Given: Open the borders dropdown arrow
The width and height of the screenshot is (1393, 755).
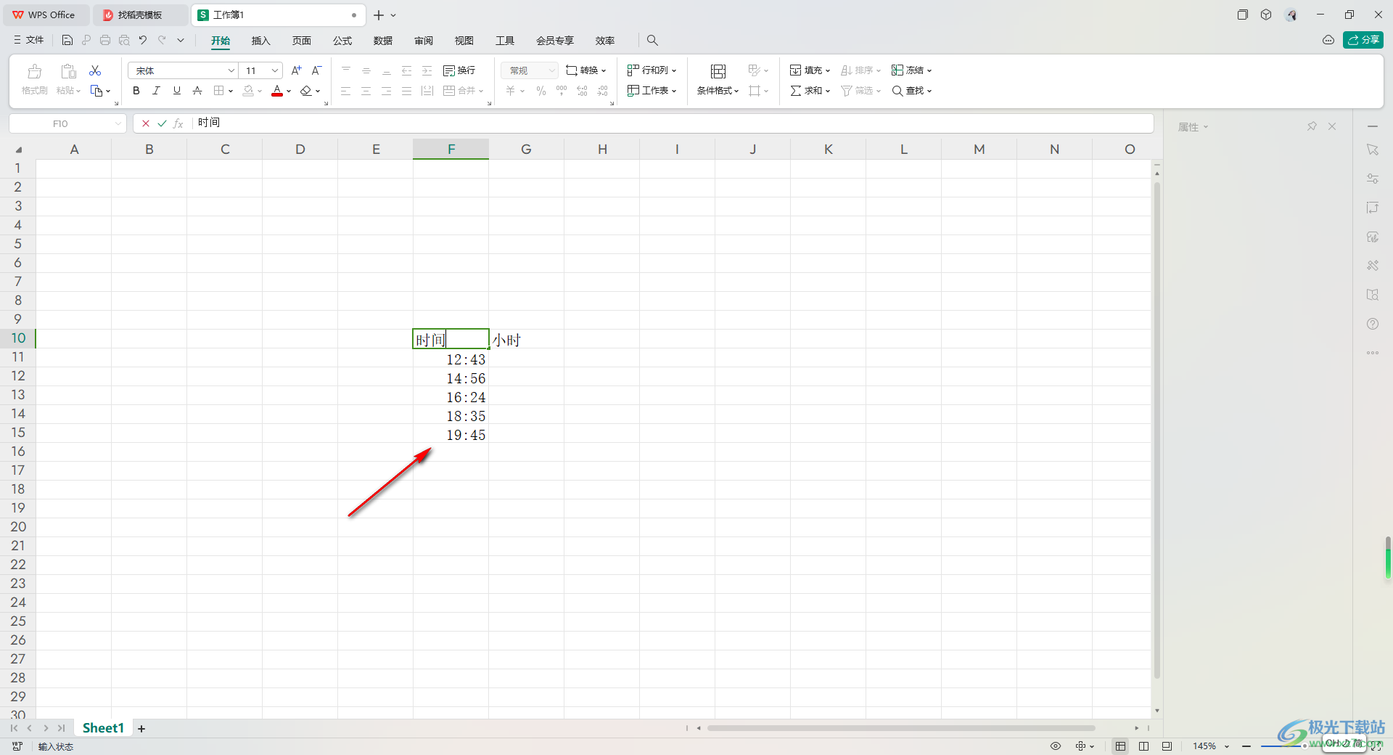Looking at the screenshot, I should [231, 91].
